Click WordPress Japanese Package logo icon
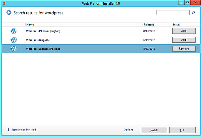The width and height of the screenshot is (202, 137). click(x=13, y=49)
